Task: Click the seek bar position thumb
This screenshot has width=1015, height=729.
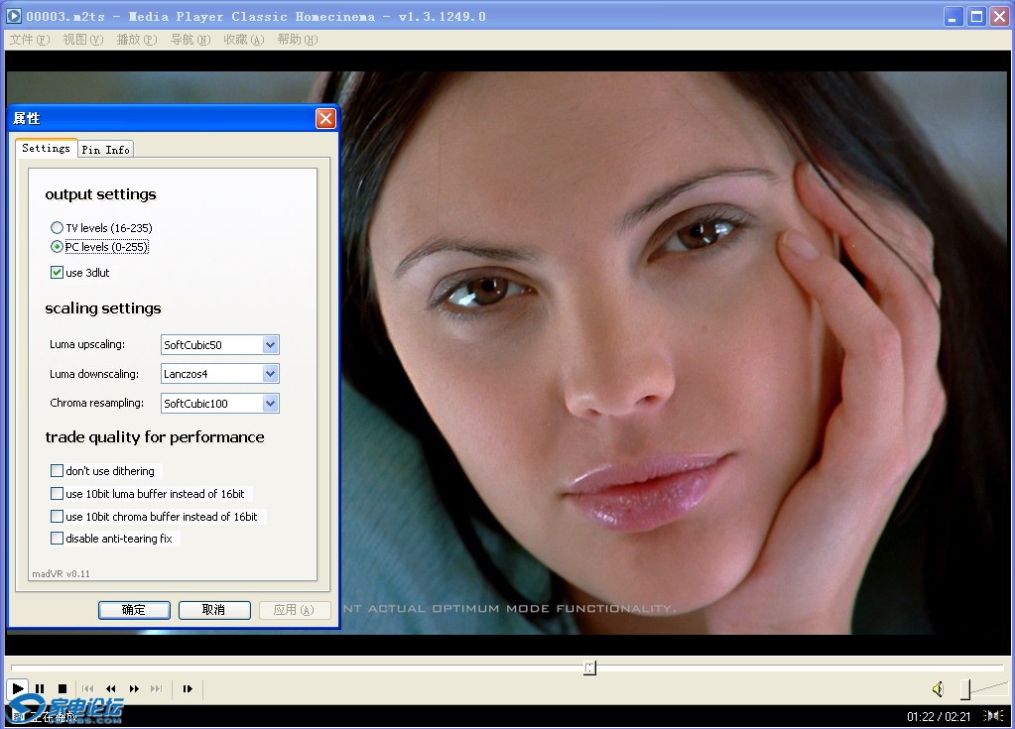Action: point(589,668)
